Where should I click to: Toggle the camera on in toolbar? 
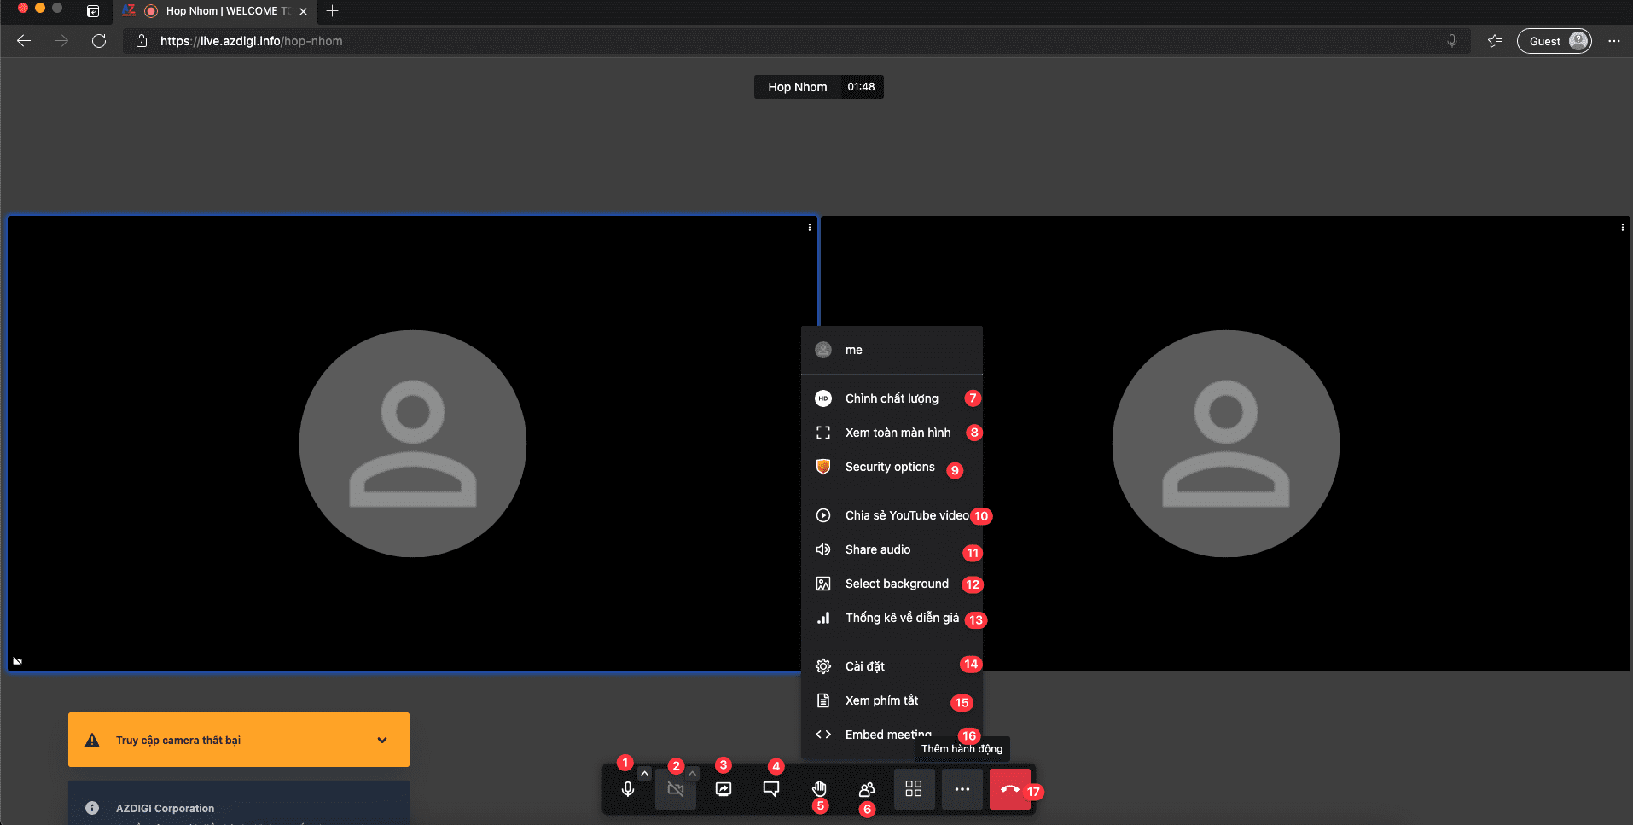point(675,789)
